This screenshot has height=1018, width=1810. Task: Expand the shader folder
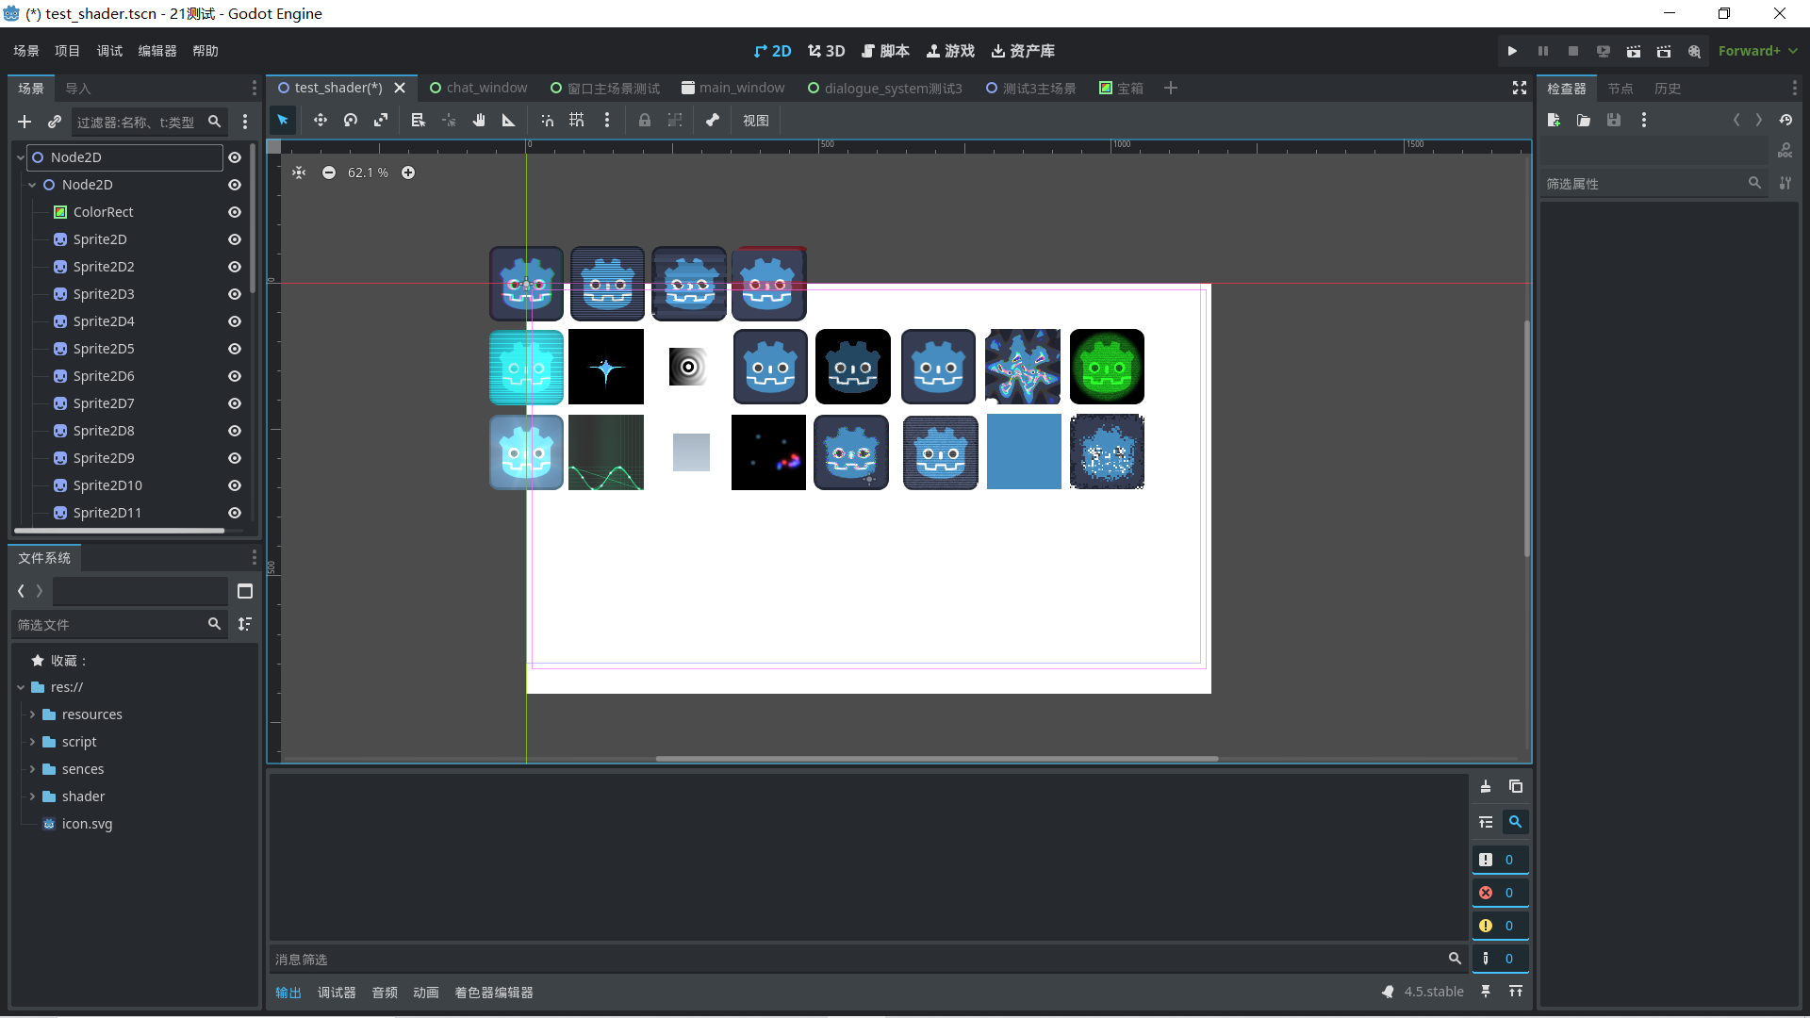(x=32, y=796)
